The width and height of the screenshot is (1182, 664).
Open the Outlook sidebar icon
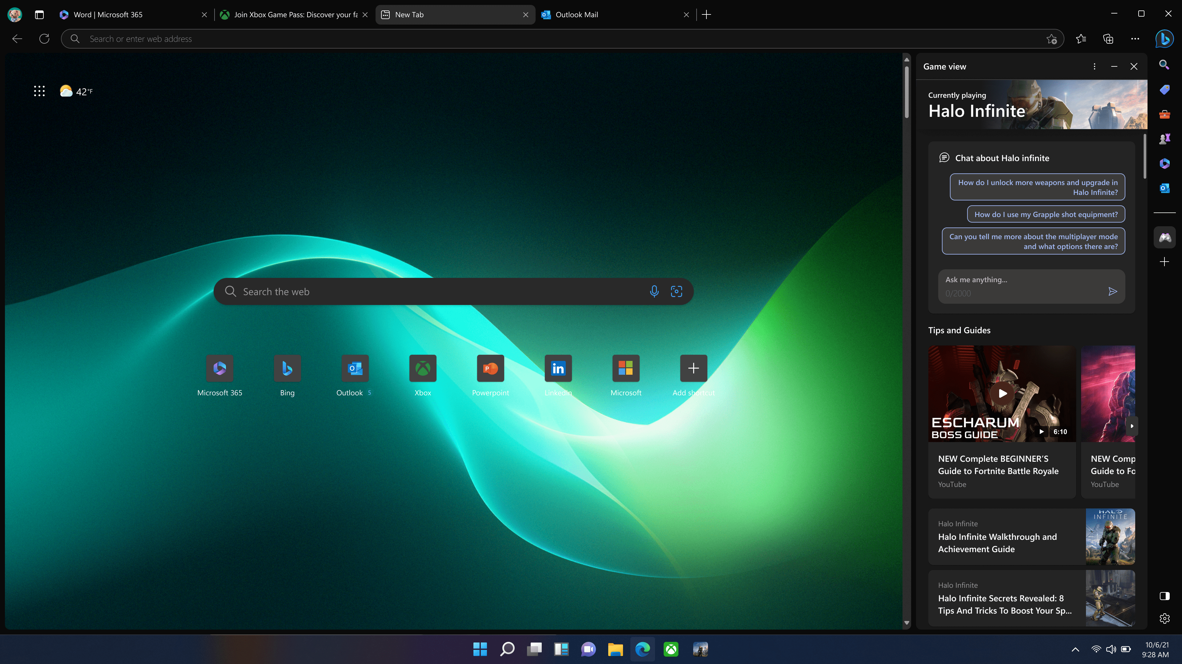click(x=1164, y=188)
